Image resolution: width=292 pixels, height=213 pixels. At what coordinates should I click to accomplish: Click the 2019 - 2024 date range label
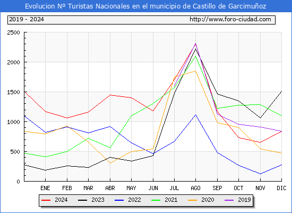coord(27,19)
